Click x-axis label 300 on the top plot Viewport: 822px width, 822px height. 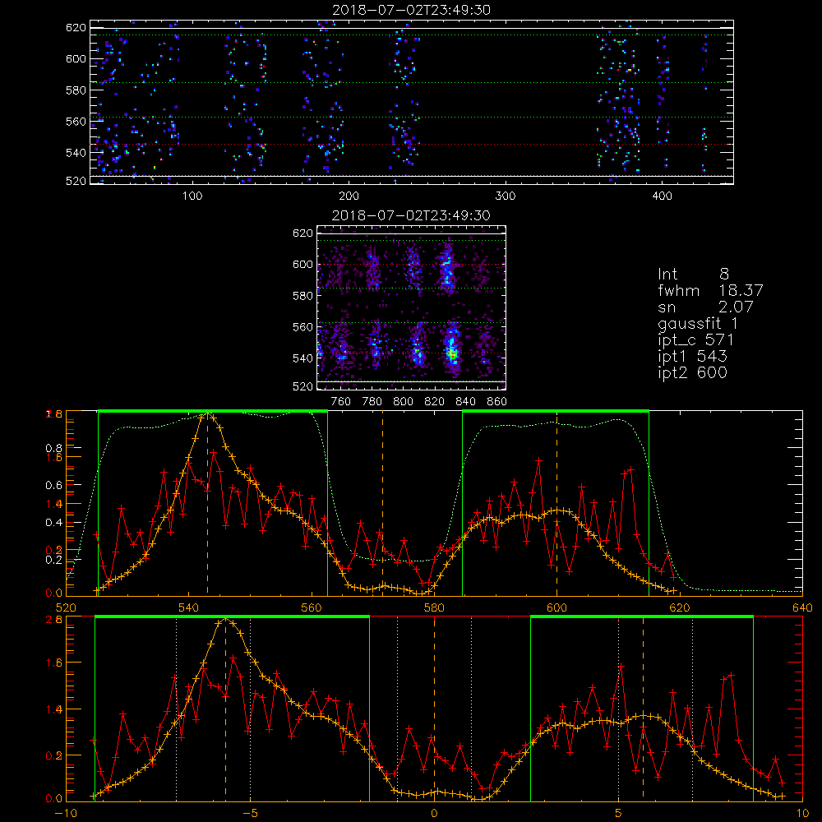(506, 196)
